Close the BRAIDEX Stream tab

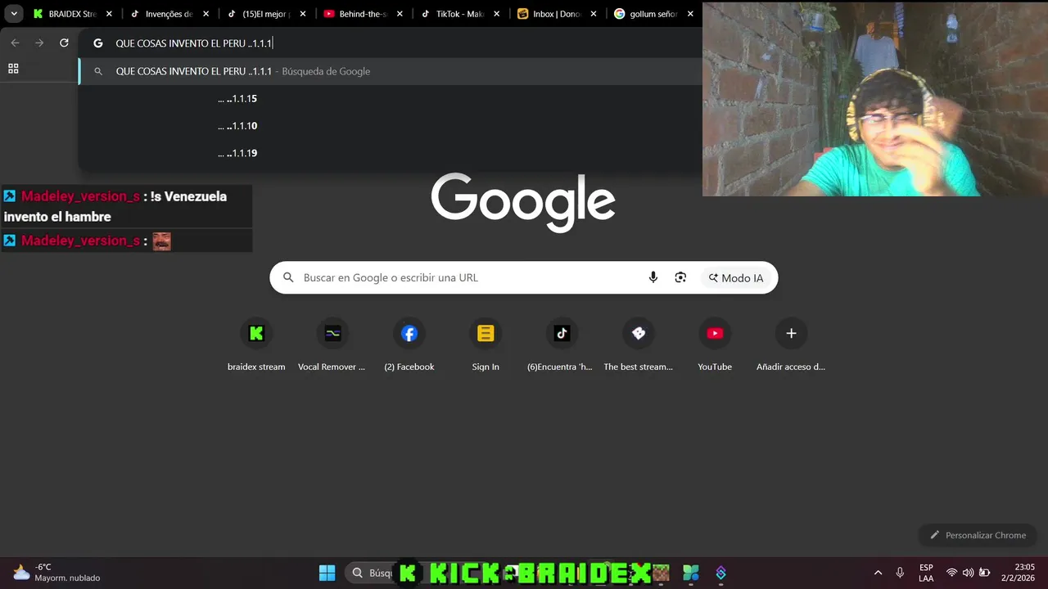(109, 14)
